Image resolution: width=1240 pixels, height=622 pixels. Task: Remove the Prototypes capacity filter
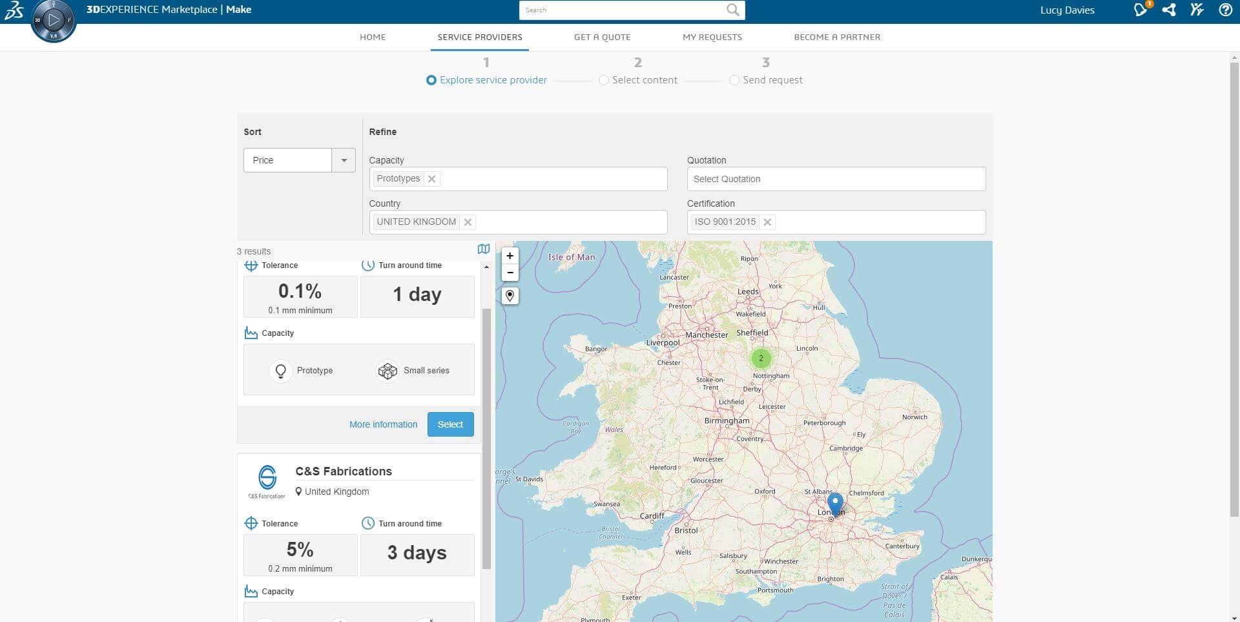point(432,179)
